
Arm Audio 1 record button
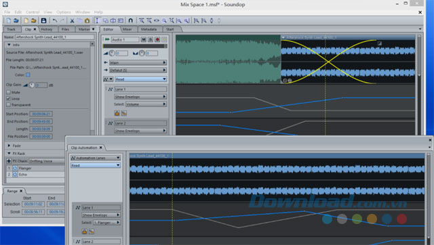pos(157,39)
